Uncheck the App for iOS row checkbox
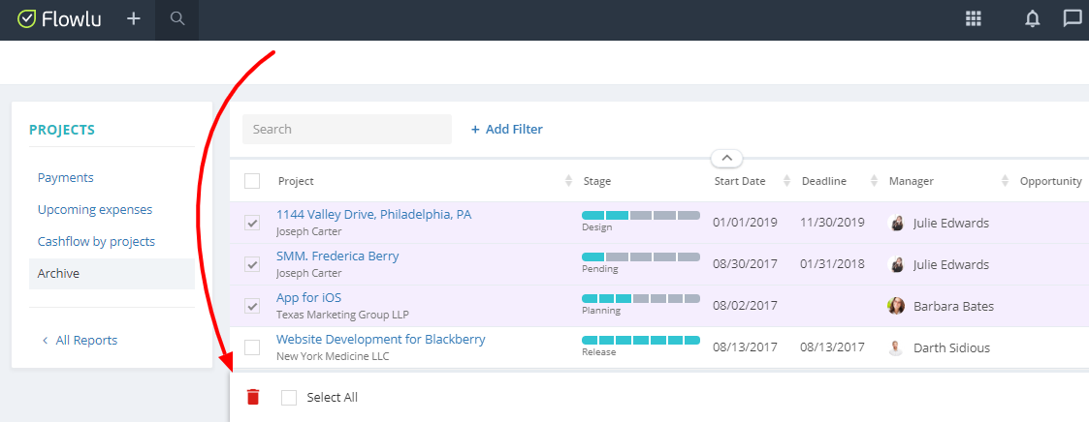This screenshot has width=1089, height=422. [252, 306]
